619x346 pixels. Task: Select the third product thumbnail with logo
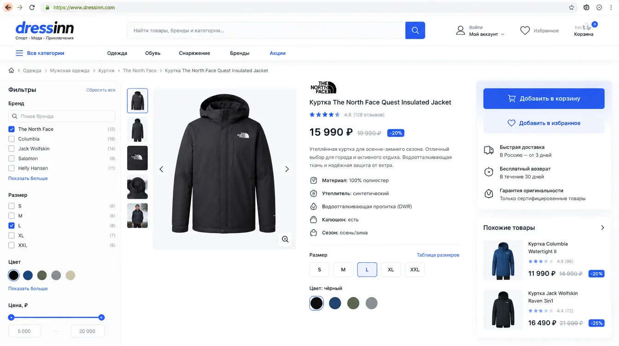coord(137,158)
